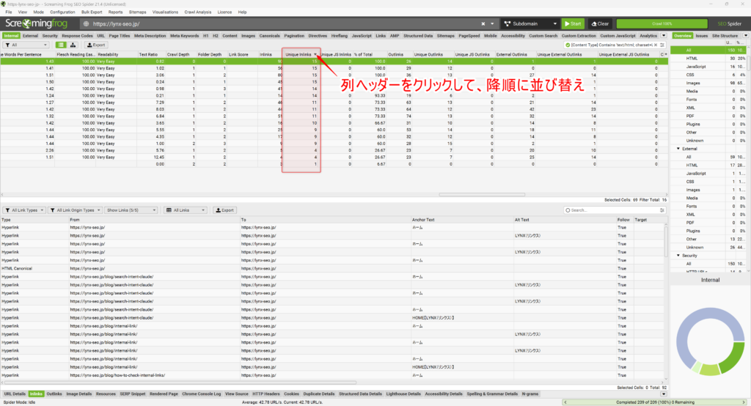Open filter options icon beside the Content Type filter
The width and height of the screenshot is (751, 406).
pos(663,45)
